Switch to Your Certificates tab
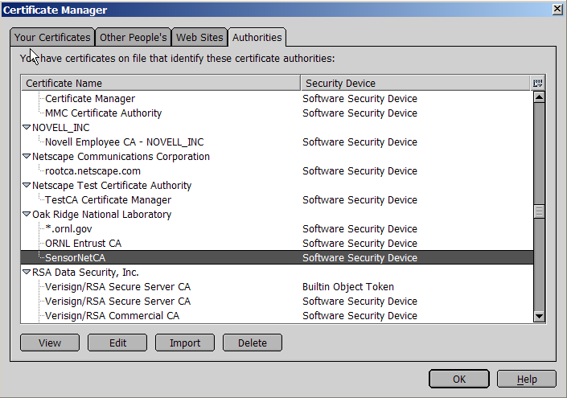This screenshot has height=398, width=567. coord(52,37)
